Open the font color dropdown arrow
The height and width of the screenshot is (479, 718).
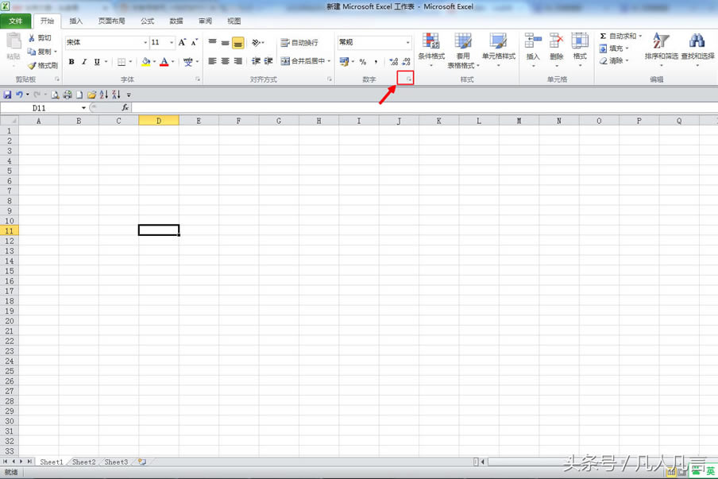[x=172, y=62]
